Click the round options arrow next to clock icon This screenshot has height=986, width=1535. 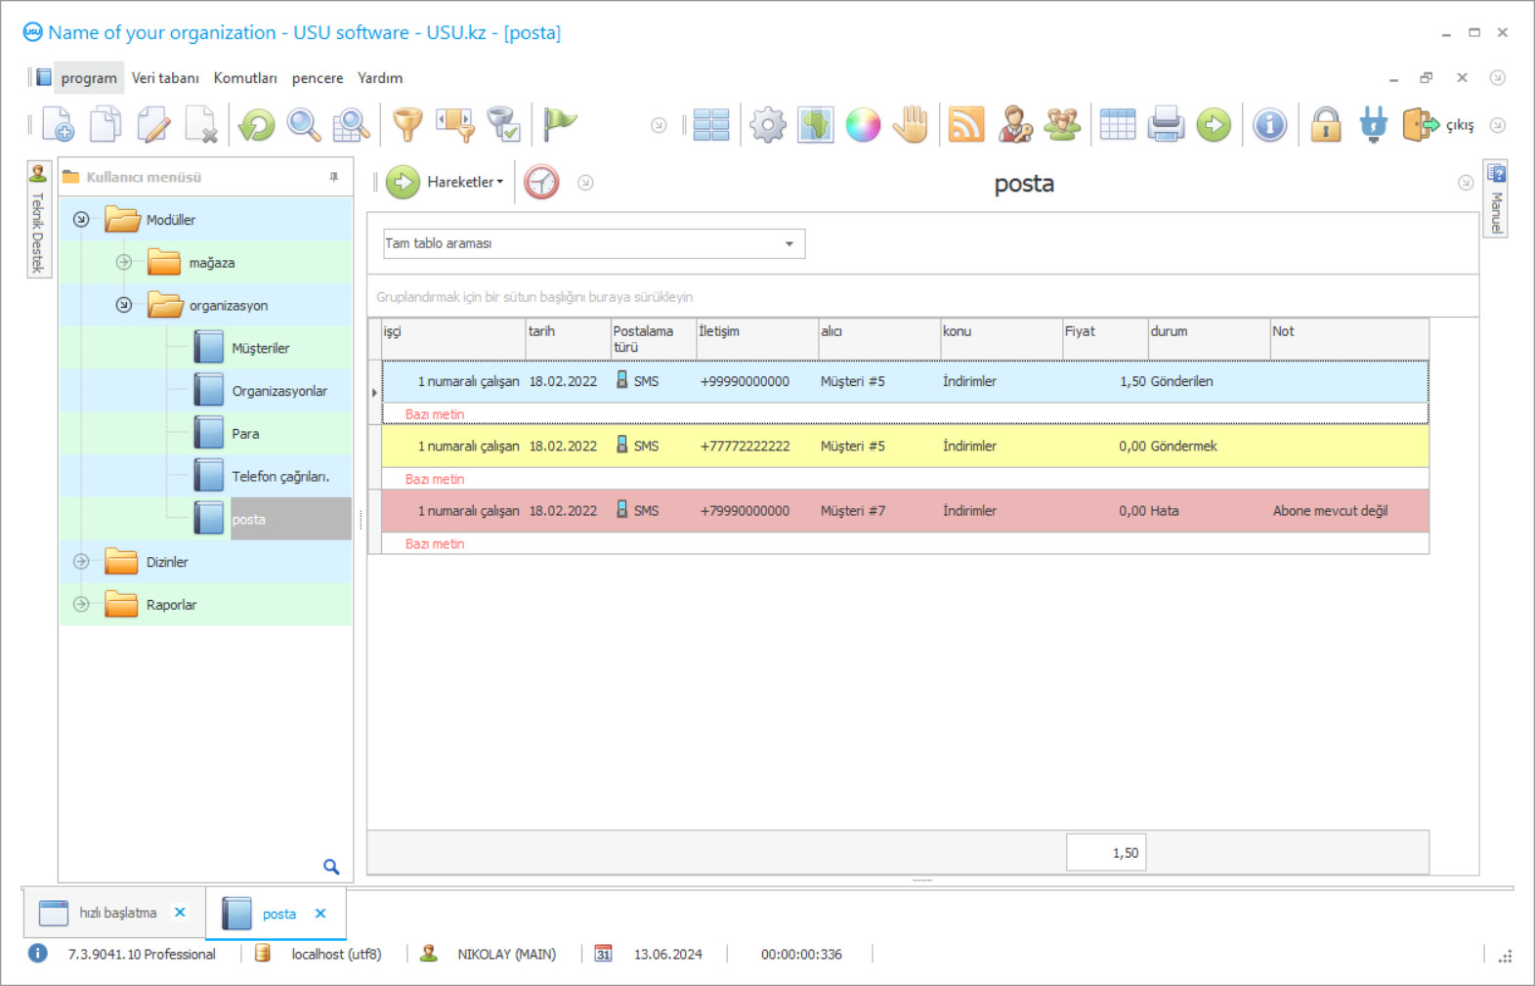coord(585,183)
